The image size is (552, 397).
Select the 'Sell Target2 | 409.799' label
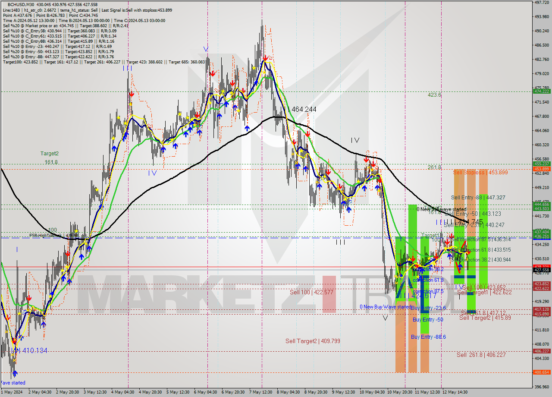point(313,341)
